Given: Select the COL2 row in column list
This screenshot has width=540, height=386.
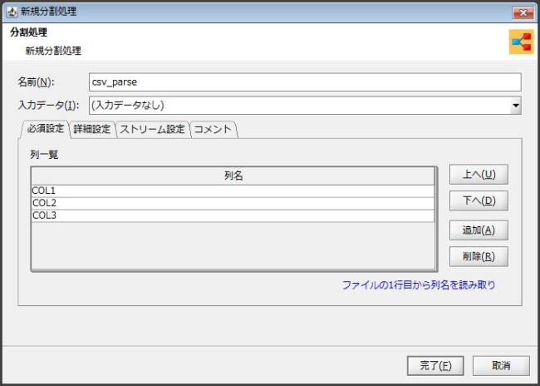Looking at the screenshot, I should 233,203.
